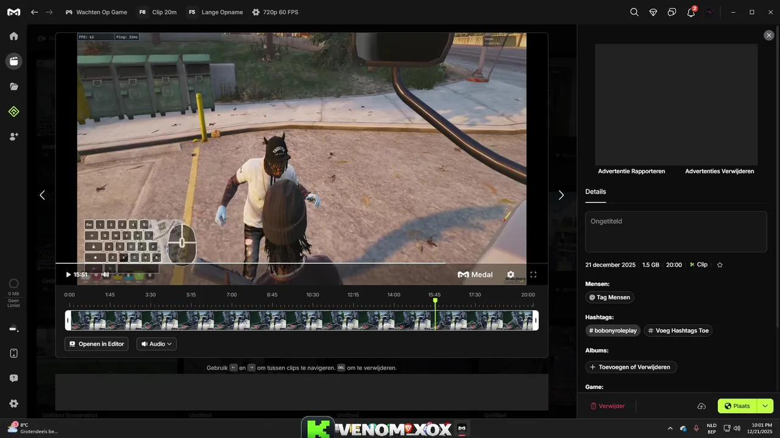Play the clip

pyautogui.click(x=68, y=275)
